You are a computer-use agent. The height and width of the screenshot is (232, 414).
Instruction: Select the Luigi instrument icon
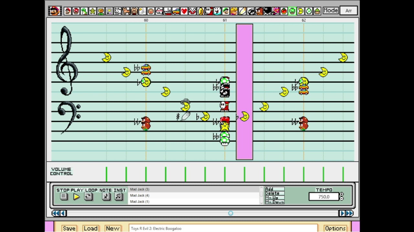[x=226, y=11]
